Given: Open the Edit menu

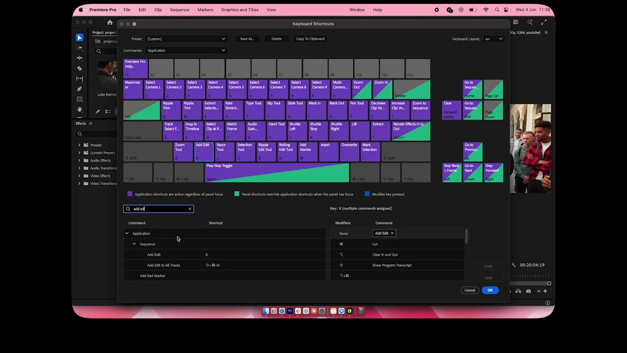Looking at the screenshot, I should coord(142,10).
